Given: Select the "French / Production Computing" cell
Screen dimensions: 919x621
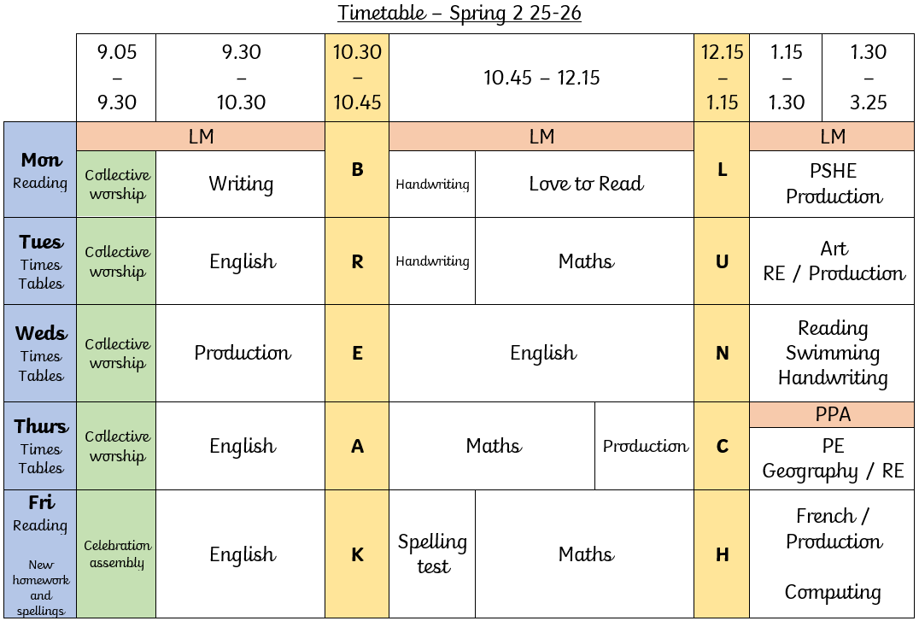Looking at the screenshot, I should [x=832, y=554].
